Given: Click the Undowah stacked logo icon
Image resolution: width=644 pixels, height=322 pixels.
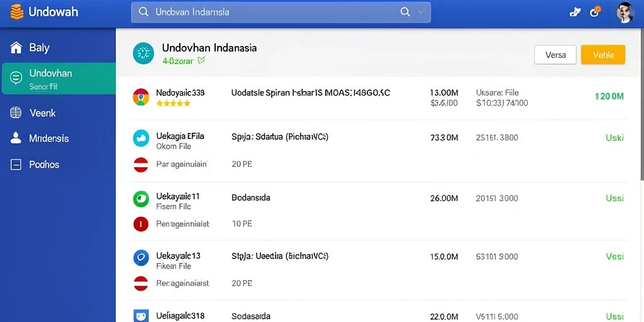Looking at the screenshot, I should [17, 12].
